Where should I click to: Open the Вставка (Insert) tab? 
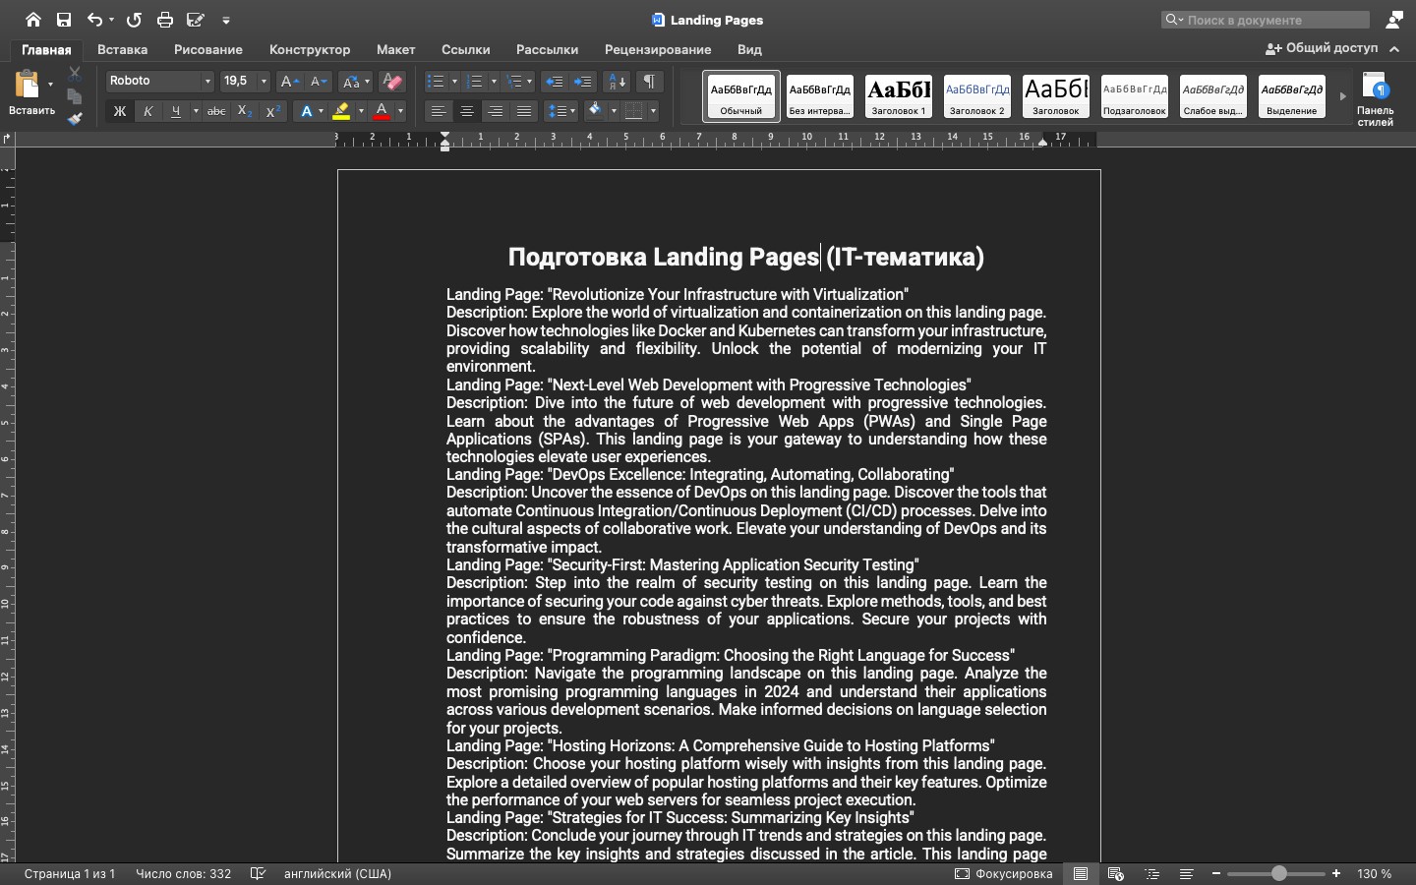[123, 49]
